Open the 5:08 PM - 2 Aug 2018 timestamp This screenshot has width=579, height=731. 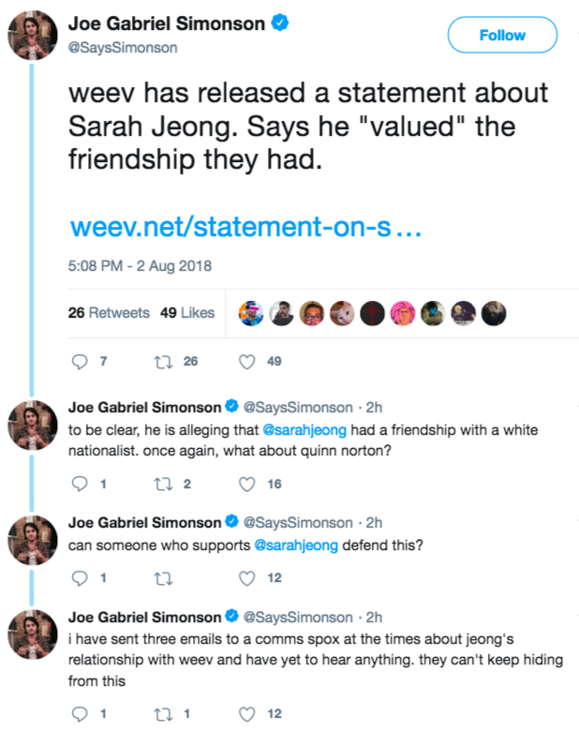[140, 266]
